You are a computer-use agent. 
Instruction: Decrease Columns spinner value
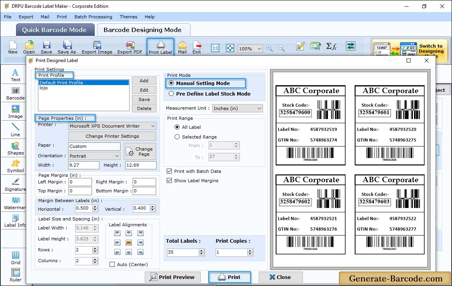coord(95,263)
